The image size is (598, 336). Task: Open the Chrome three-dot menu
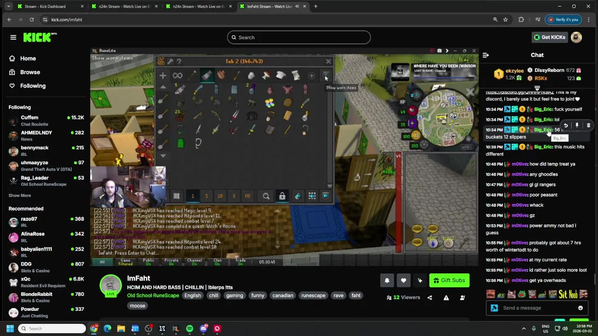tap(589, 20)
